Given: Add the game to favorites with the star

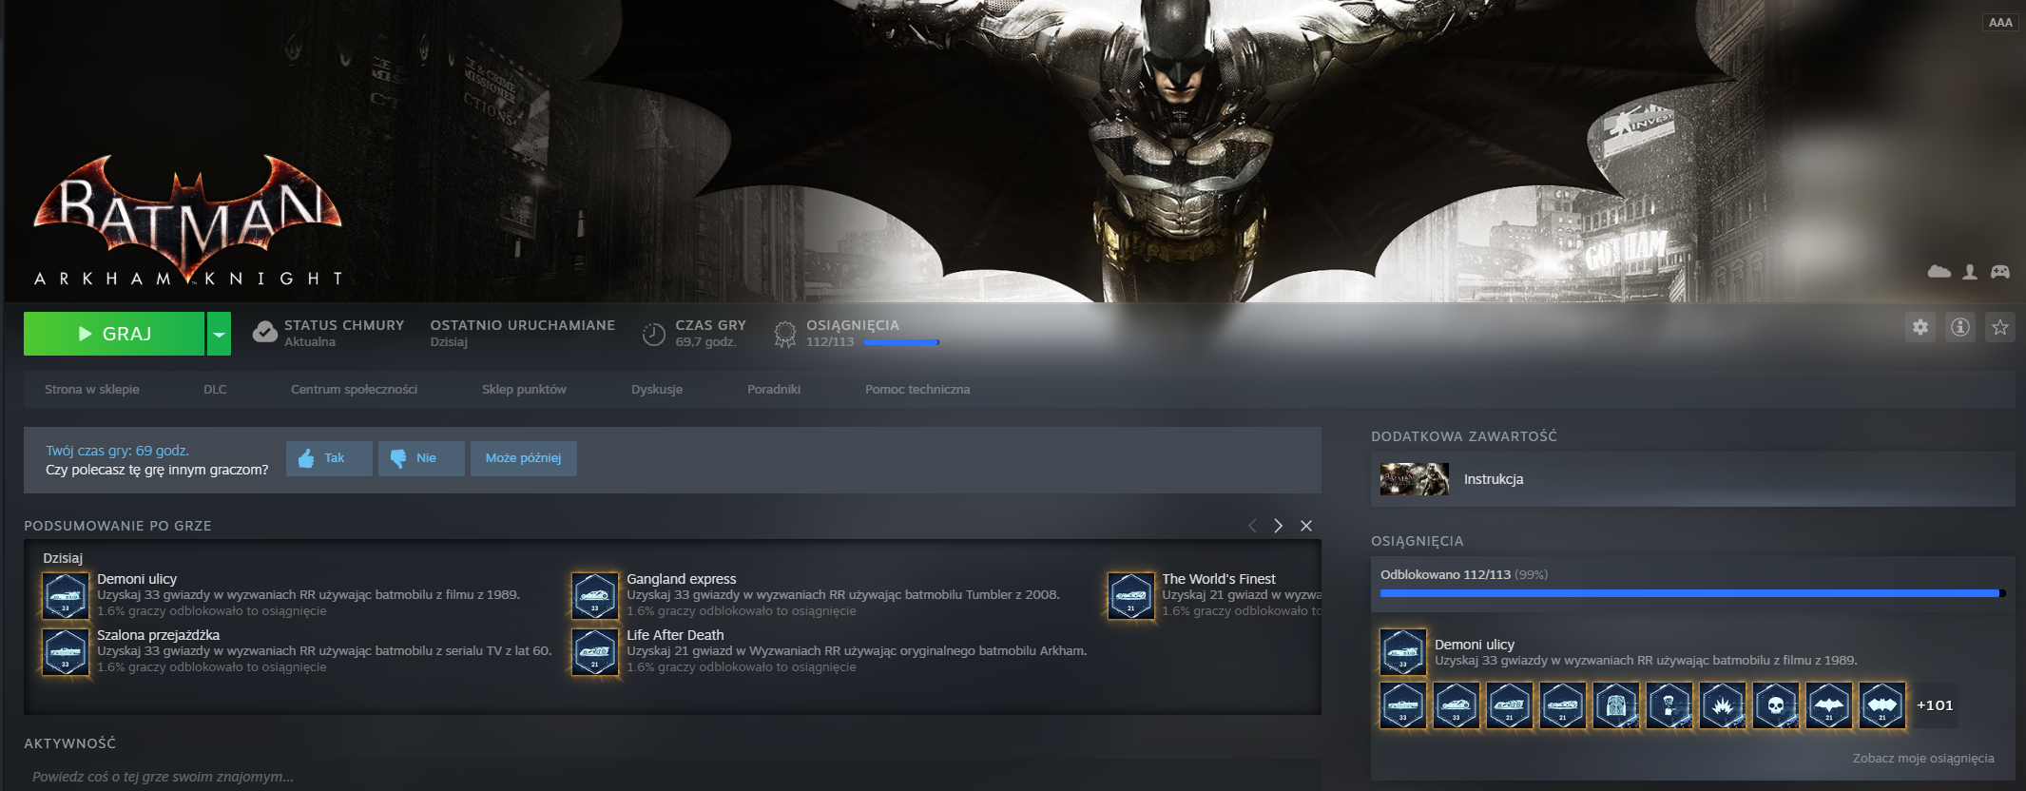Looking at the screenshot, I should point(2000,327).
